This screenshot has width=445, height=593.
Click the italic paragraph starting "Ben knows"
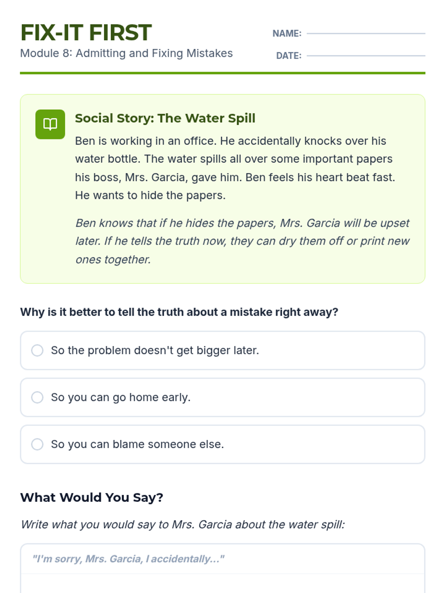[242, 241]
